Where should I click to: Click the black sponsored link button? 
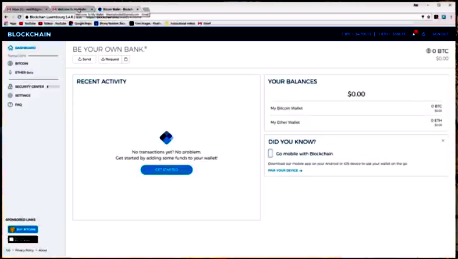coord(23,240)
